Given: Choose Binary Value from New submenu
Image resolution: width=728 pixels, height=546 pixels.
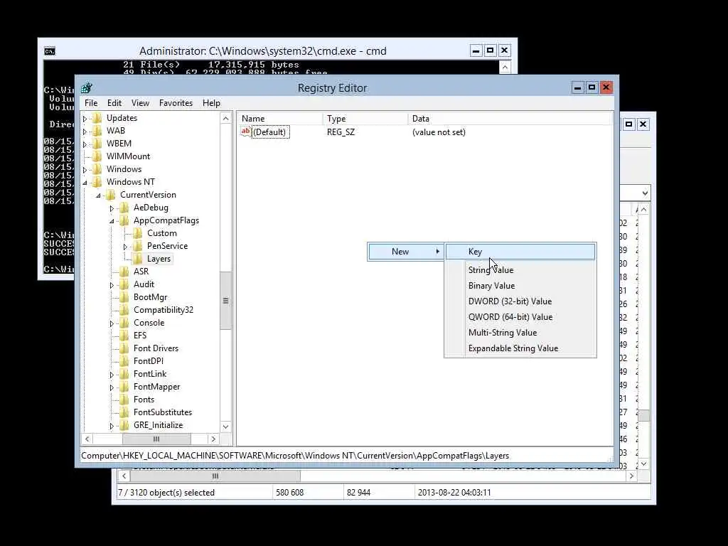Looking at the screenshot, I should 520,286.
